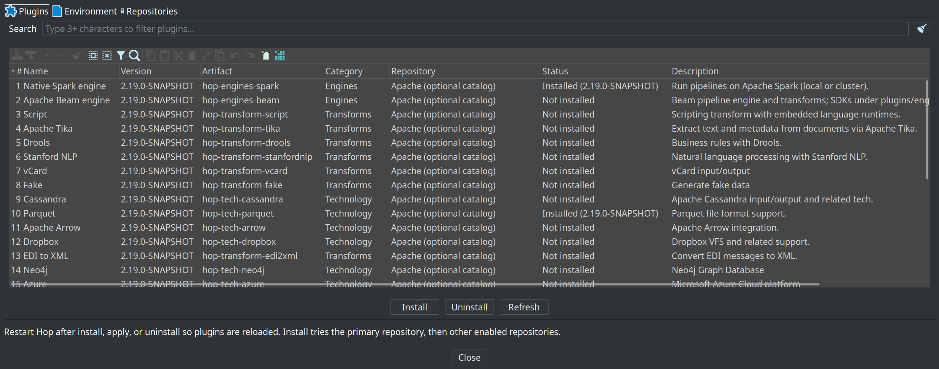The image size is (939, 369).
Task: Click the keep only selected rows icon
Action: pos(206,56)
